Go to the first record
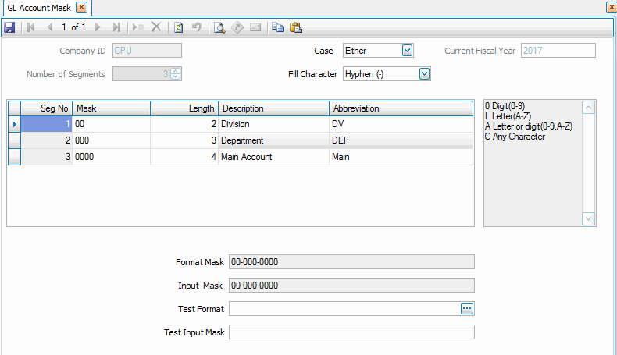This screenshot has width=617, height=355. [31, 27]
